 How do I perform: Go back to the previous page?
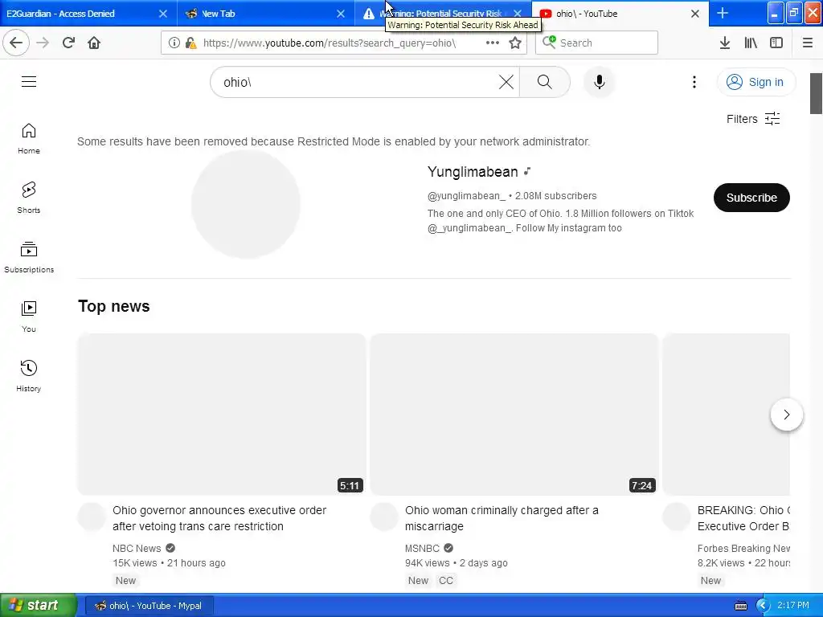click(x=16, y=43)
